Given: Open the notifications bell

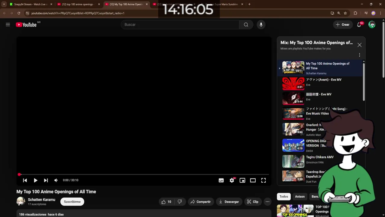Looking at the screenshot, I should (359, 25).
